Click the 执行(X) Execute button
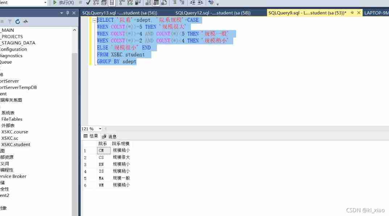This screenshot has height=216, width=389. tap(64, 3)
